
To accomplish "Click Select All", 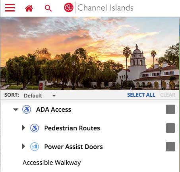I will (141, 95).
